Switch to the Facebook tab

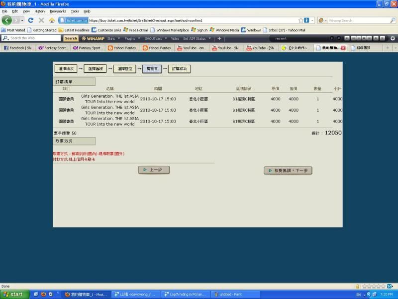coord(19,48)
